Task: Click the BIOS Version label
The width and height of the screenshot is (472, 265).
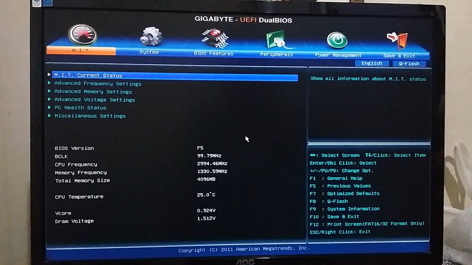Action: pos(74,148)
